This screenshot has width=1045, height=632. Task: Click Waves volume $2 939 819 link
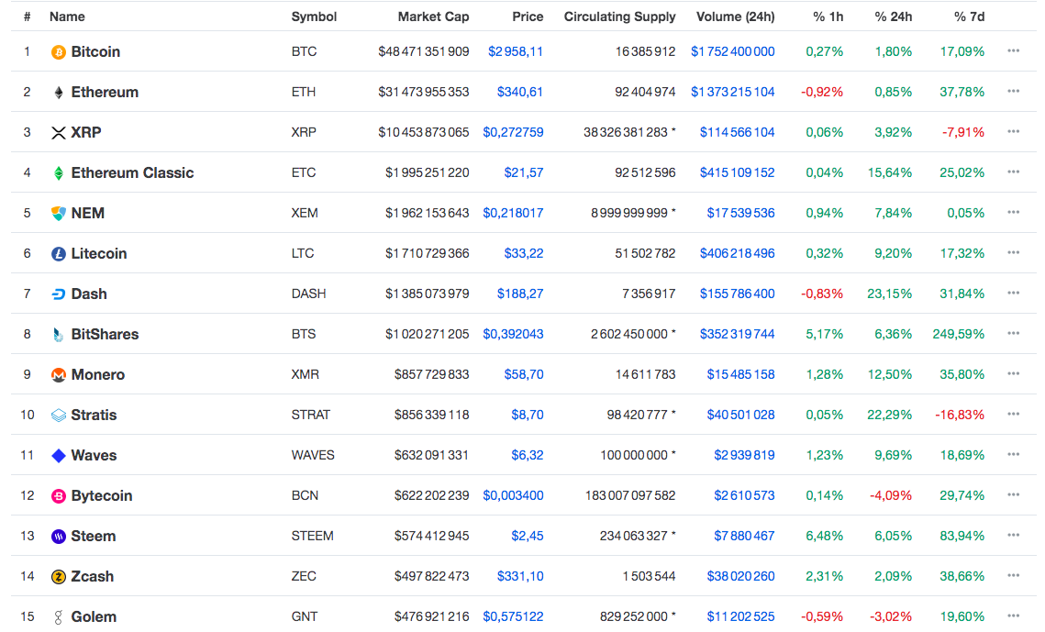click(744, 456)
